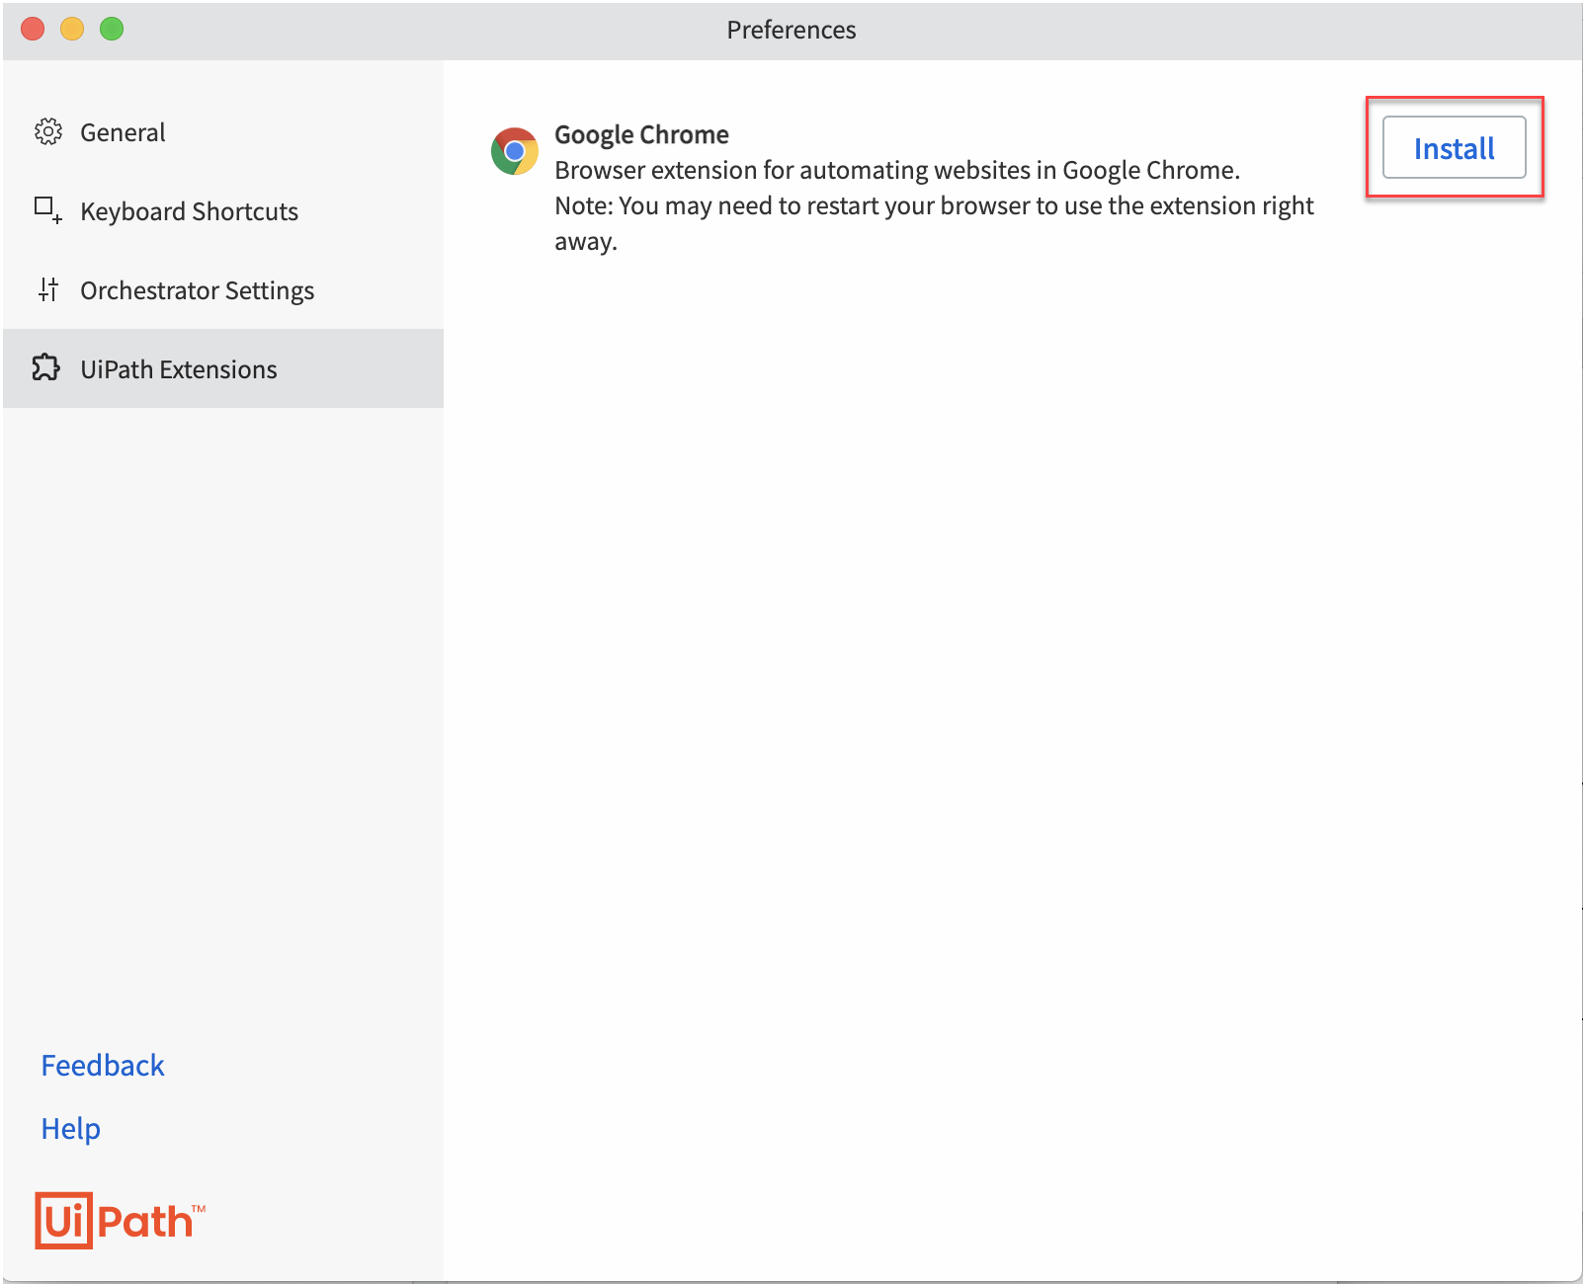The height and width of the screenshot is (1285, 1586).
Task: Click the browser extension description line
Action: click(x=896, y=170)
